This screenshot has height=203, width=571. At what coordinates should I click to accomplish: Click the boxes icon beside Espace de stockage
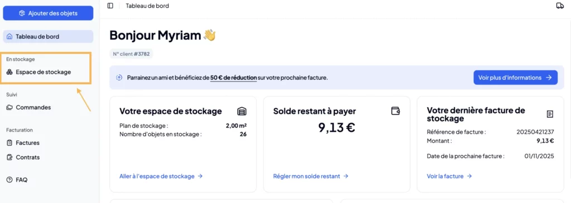(9, 72)
